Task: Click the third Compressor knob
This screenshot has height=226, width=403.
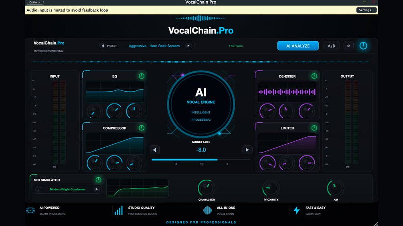Action: point(134,163)
